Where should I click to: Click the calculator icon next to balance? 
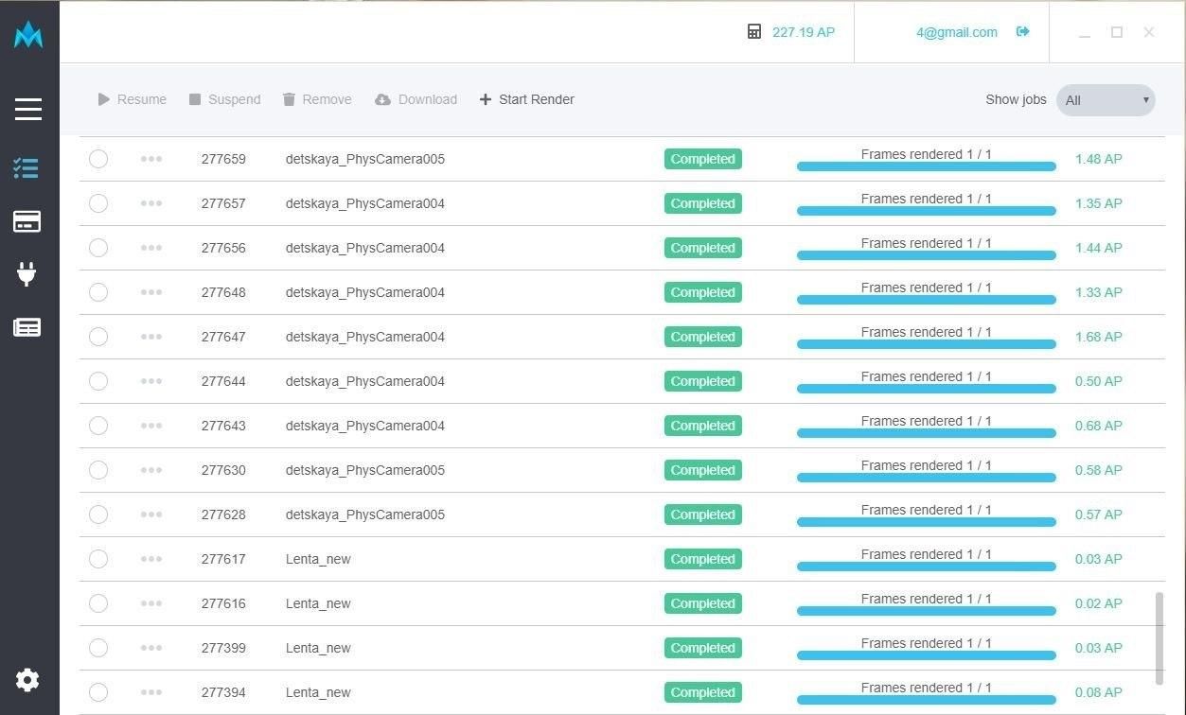[754, 32]
